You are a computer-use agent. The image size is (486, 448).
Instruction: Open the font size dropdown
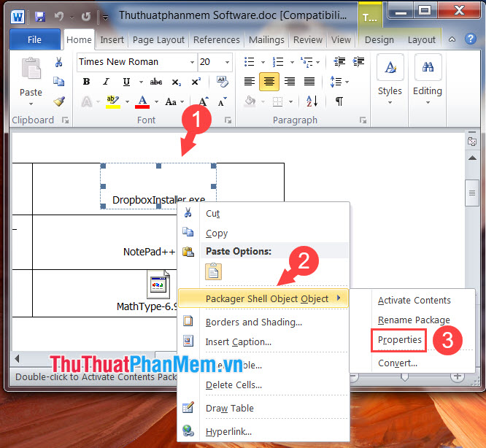tap(227, 62)
